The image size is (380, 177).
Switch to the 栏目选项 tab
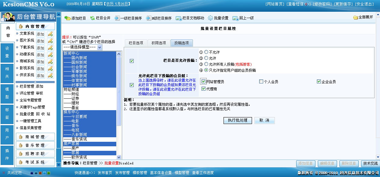[x=136, y=43]
